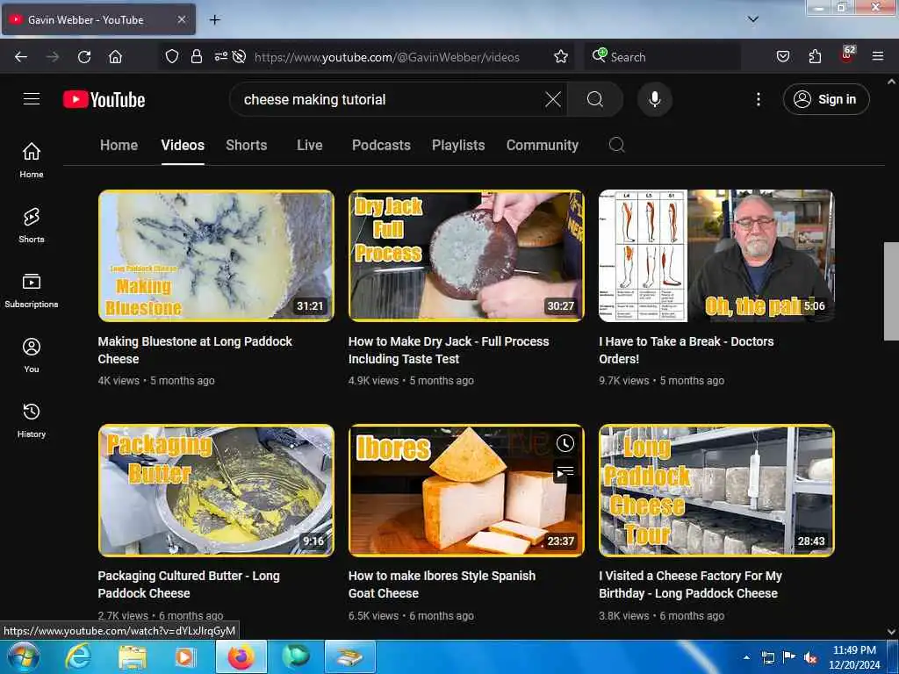This screenshot has width=899, height=674.
Task: Open a new browser tab
Action: [214, 20]
